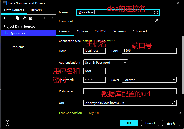The image size is (184, 129).
Task: Open the Authentication dropdown
Action: (x=105, y=62)
